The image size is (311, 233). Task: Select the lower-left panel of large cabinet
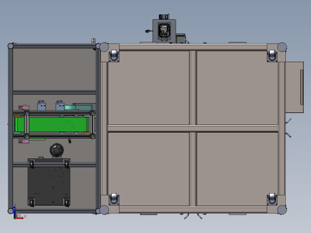pyautogui.click(x=148, y=169)
